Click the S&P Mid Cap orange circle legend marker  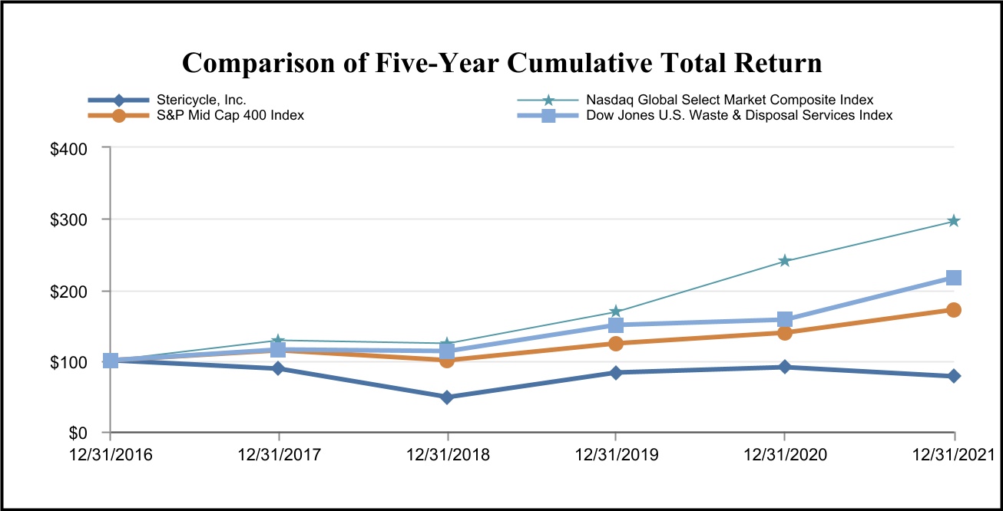click(x=118, y=116)
